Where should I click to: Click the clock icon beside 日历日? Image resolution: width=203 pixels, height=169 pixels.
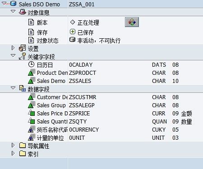click(x=31, y=64)
